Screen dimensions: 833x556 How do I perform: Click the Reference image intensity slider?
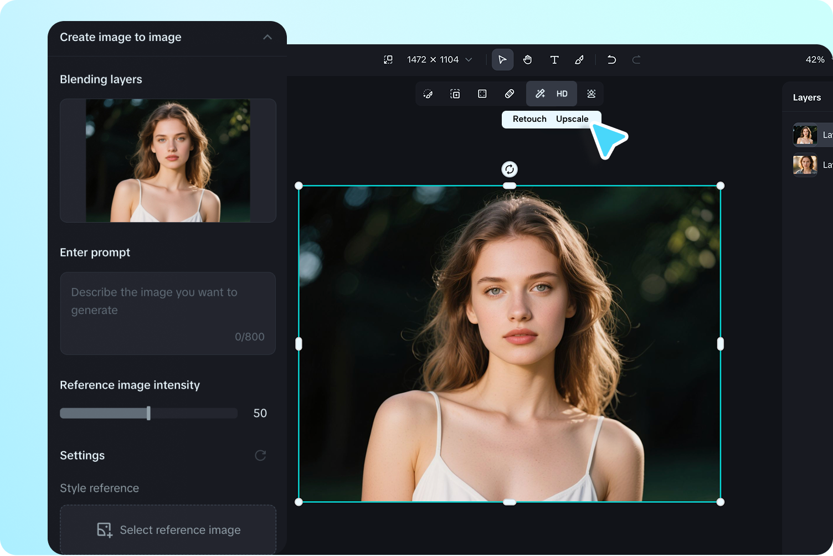[148, 413]
